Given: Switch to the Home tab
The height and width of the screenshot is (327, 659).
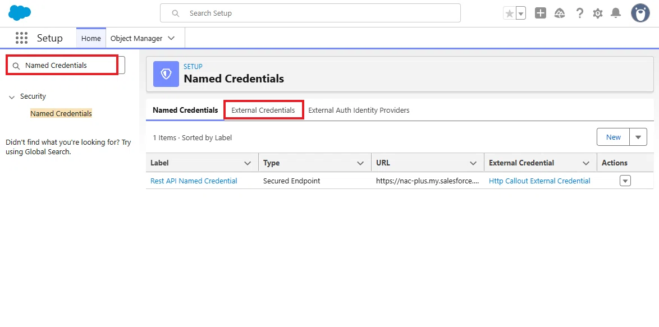Looking at the screenshot, I should 91,38.
